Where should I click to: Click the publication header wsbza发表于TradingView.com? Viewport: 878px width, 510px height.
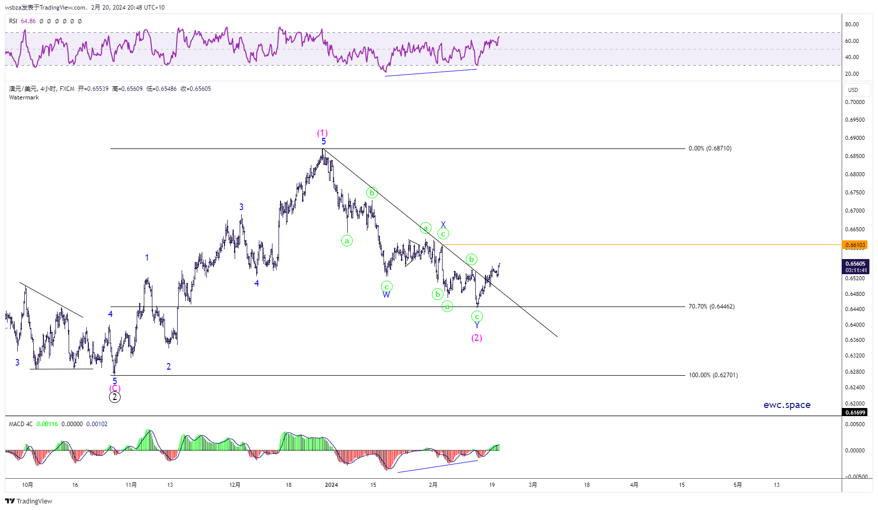point(45,8)
